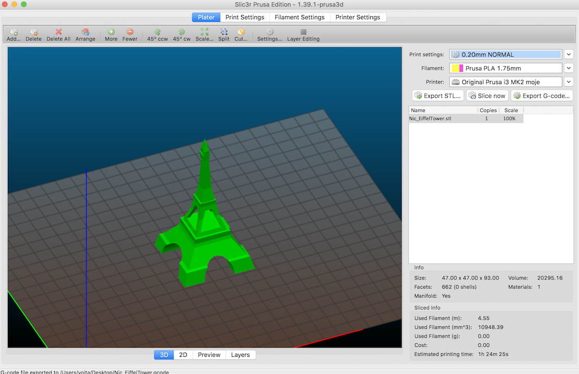Open the Print Settings tab
The image size is (579, 374).
pos(245,17)
